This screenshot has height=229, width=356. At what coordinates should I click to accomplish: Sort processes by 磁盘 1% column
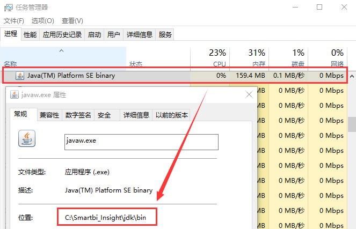(x=288, y=57)
